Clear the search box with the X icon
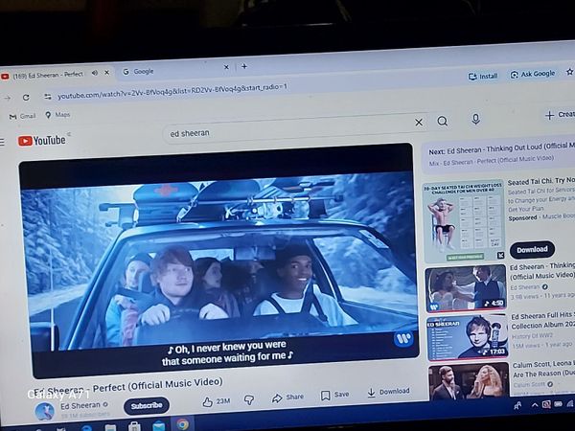 click(418, 123)
